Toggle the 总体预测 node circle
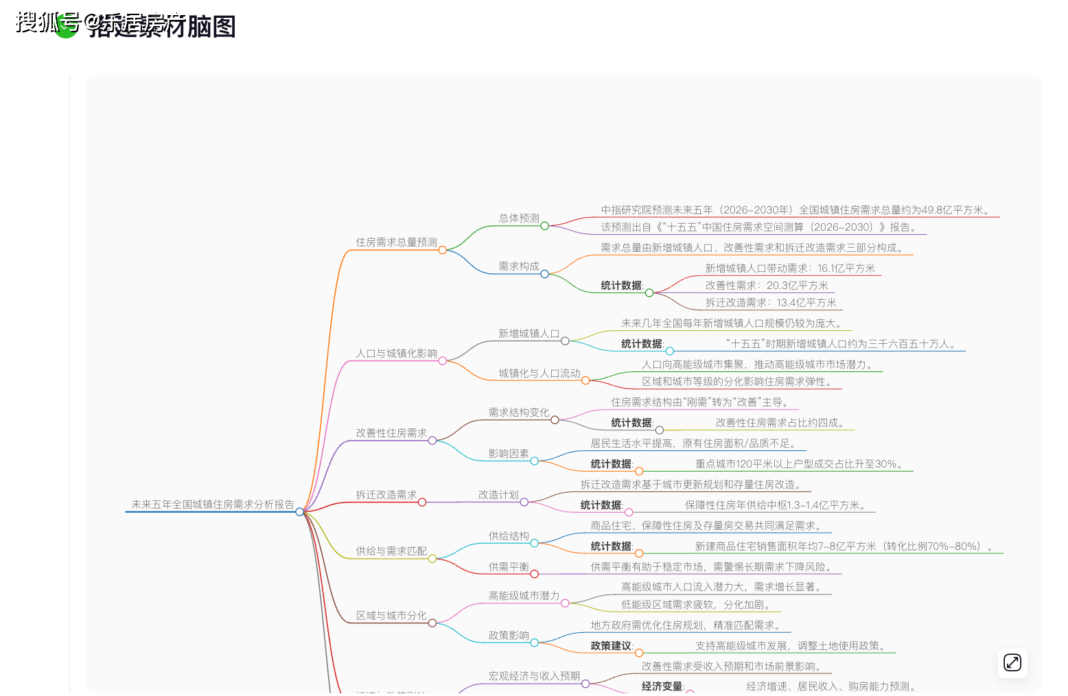The height and width of the screenshot is (696, 1068). coord(544,226)
